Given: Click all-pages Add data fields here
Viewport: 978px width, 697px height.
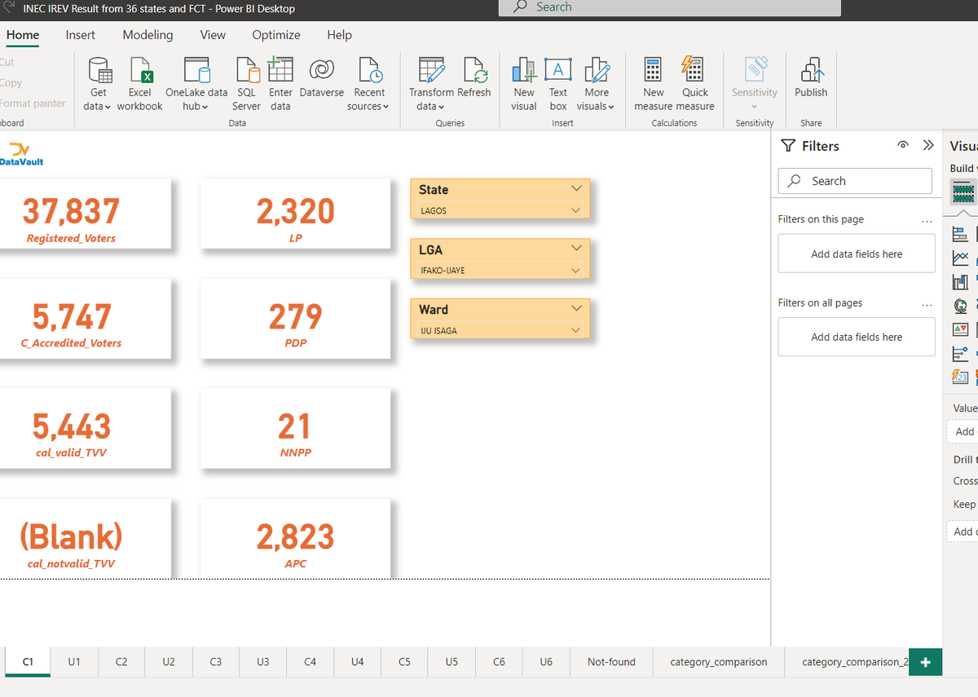Looking at the screenshot, I should tap(857, 337).
